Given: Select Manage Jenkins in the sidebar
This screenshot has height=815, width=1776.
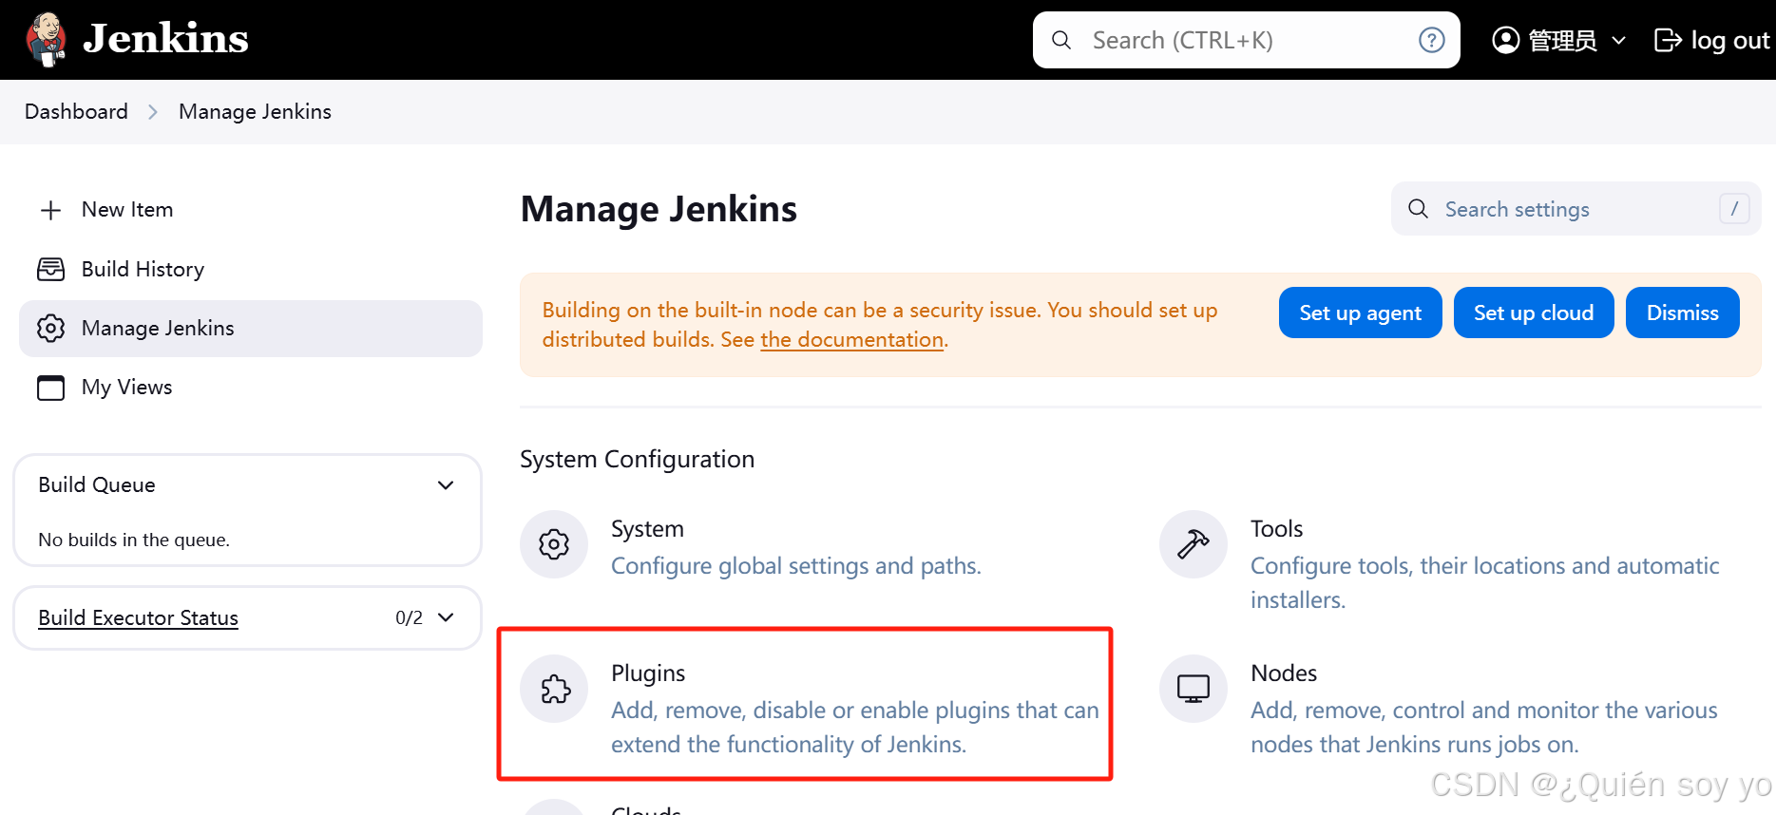Looking at the screenshot, I should pos(251,329).
